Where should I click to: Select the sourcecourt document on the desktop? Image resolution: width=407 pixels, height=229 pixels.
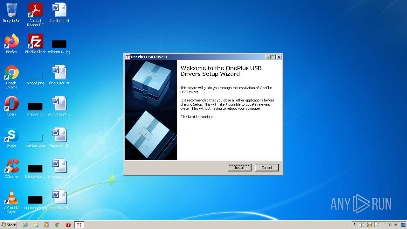click(59, 106)
